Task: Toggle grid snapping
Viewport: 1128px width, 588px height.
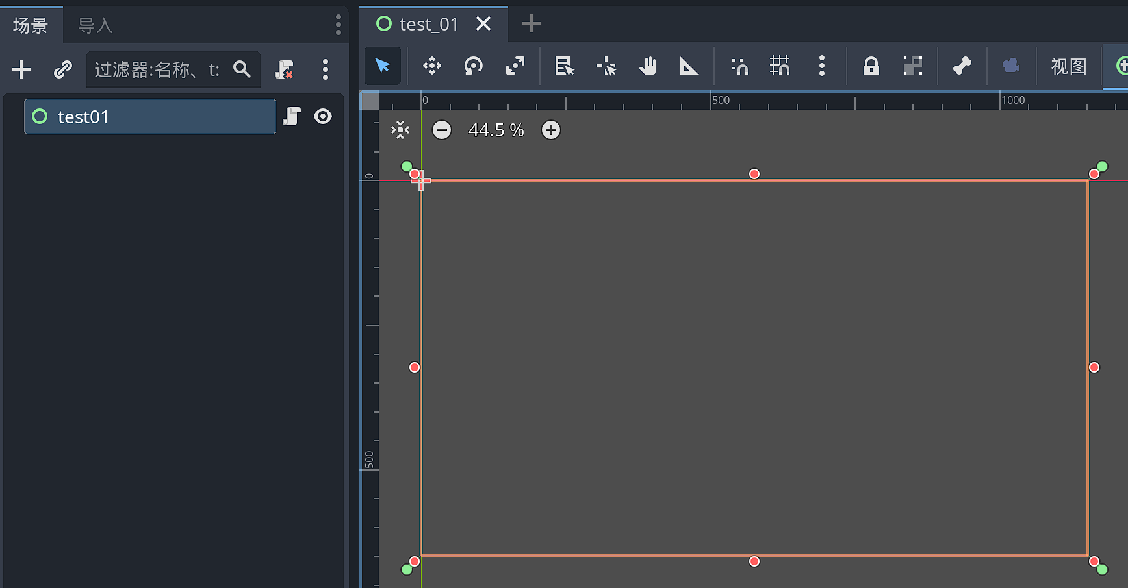Action: click(780, 66)
